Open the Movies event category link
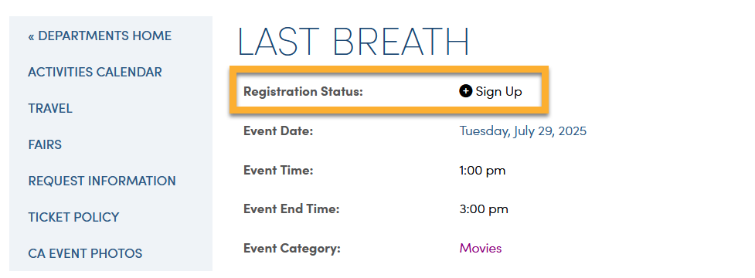 point(481,248)
